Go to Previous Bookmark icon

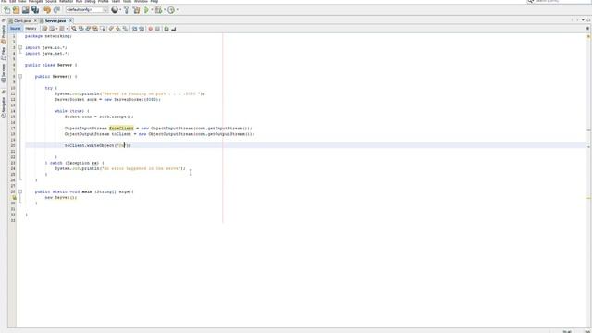111,29
